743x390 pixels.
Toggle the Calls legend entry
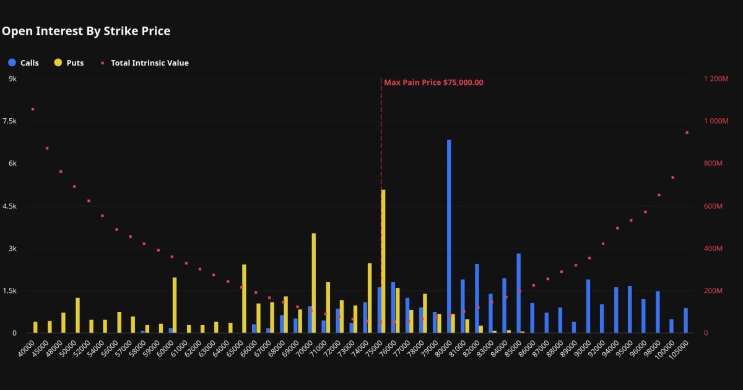click(24, 63)
